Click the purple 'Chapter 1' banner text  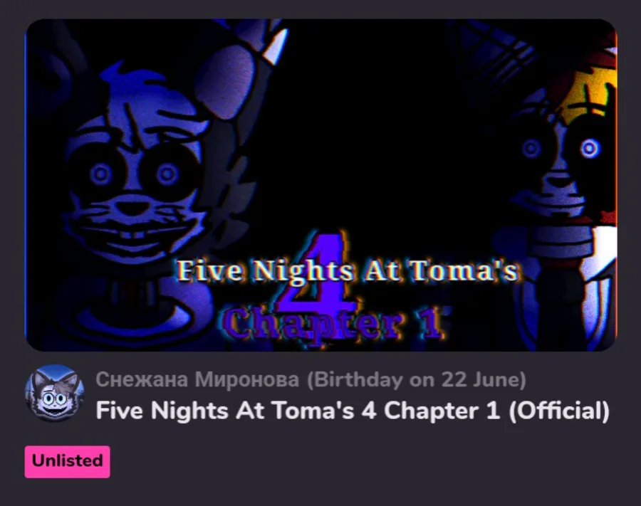pos(333,325)
